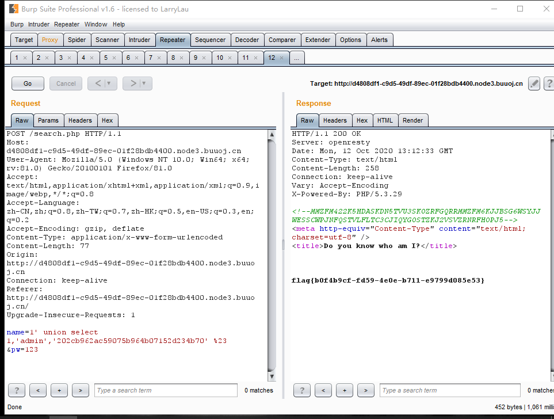Click the plus button in response search
The image size is (554, 419).
coord(345,390)
